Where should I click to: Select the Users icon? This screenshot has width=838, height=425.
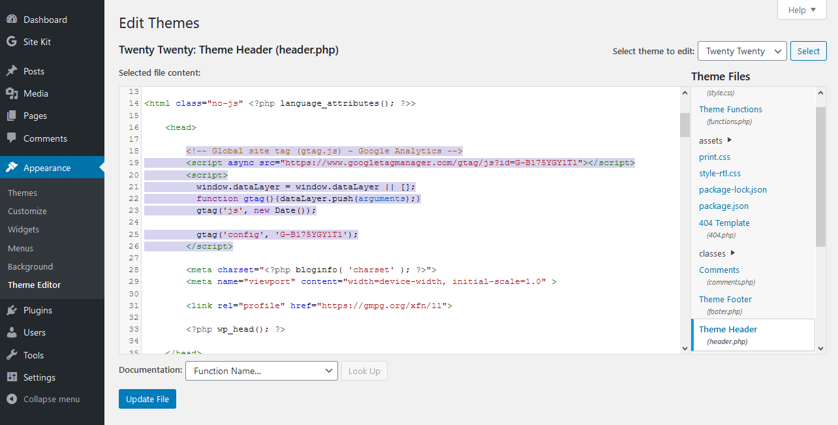[x=14, y=332]
